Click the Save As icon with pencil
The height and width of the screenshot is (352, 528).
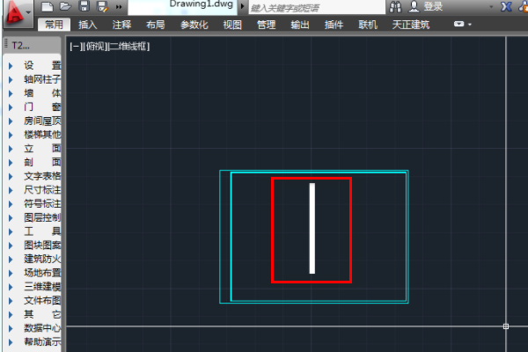click(x=102, y=6)
